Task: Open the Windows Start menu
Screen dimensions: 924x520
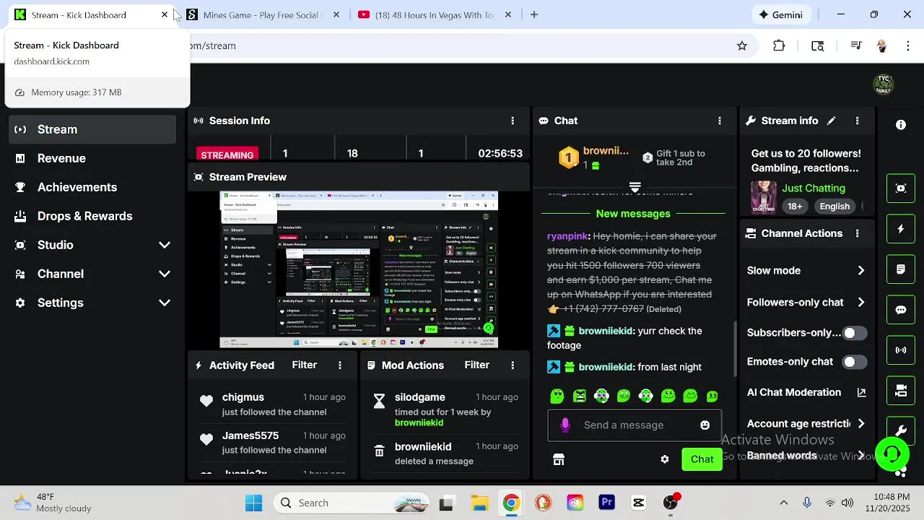Action: (x=254, y=503)
